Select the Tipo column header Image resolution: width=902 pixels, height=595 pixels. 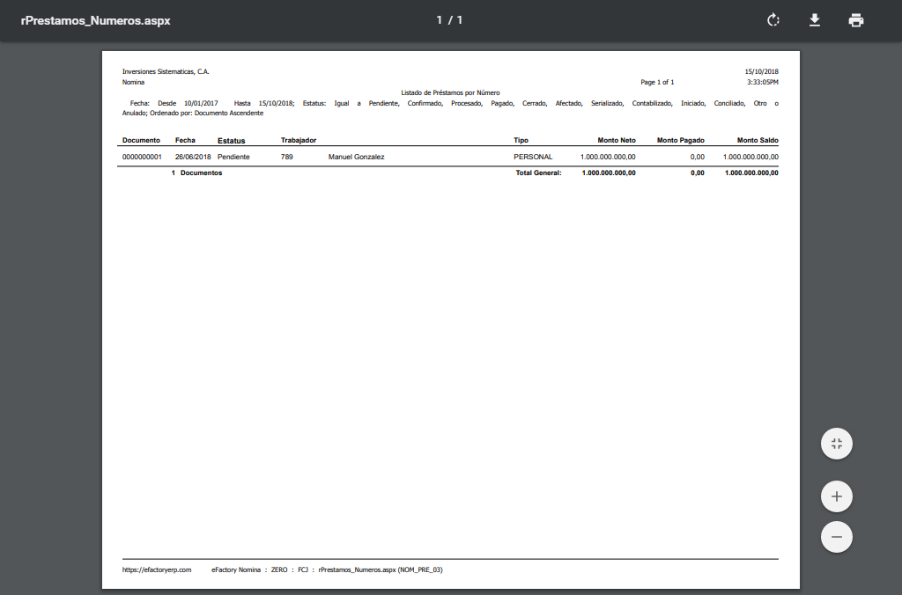click(521, 140)
